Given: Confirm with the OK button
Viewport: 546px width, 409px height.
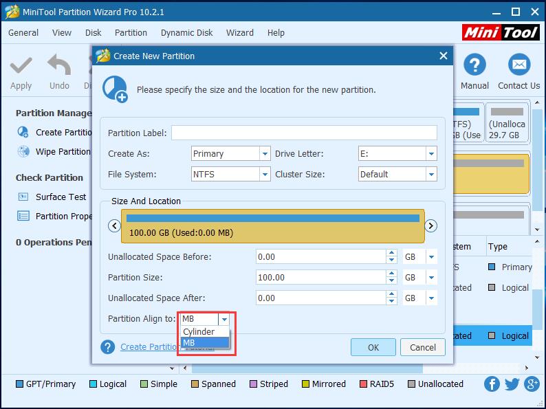Looking at the screenshot, I should click(x=373, y=347).
